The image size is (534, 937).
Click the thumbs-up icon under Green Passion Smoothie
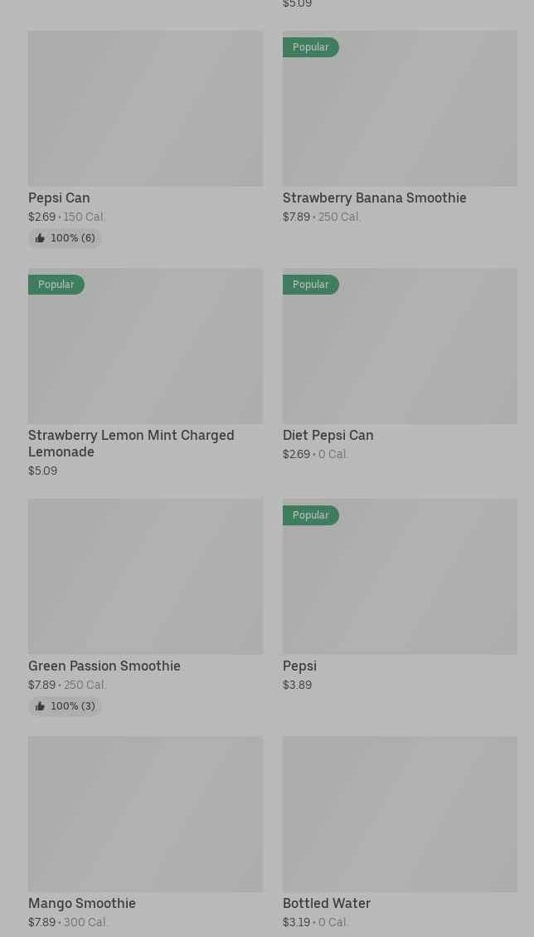point(40,706)
